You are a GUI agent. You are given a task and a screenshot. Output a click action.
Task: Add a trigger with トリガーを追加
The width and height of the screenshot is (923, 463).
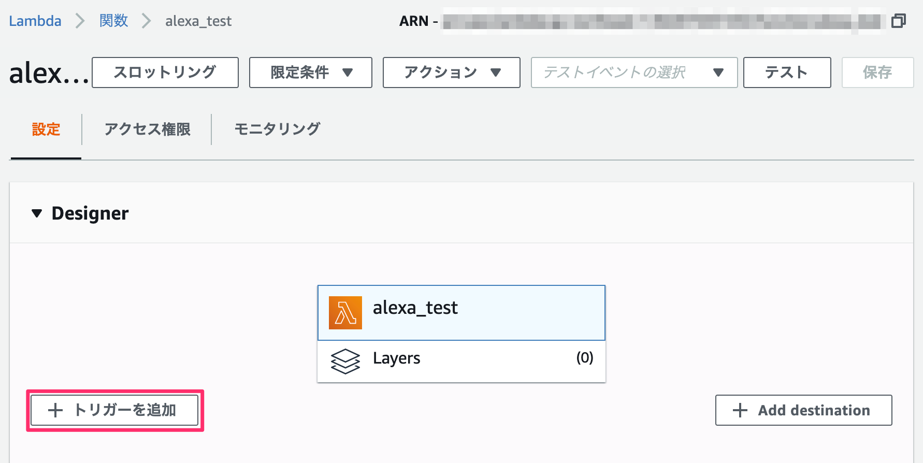click(114, 410)
